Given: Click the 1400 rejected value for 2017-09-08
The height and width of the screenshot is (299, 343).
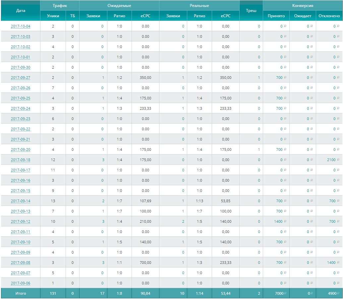Looking at the screenshot, I should pos(331,263).
